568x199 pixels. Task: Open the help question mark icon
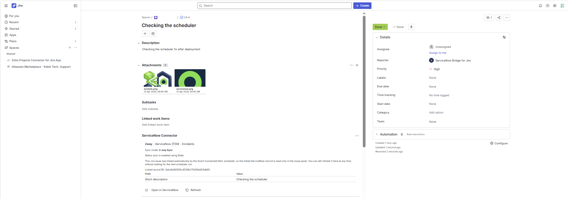[548, 6]
